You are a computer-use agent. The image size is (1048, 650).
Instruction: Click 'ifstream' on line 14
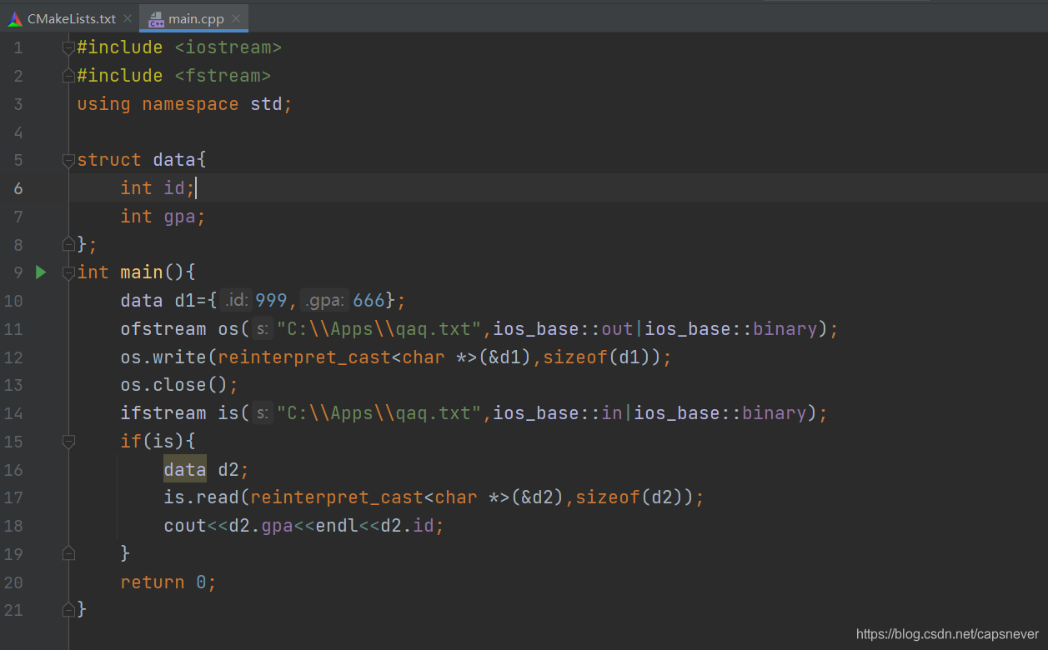pyautogui.click(x=163, y=412)
